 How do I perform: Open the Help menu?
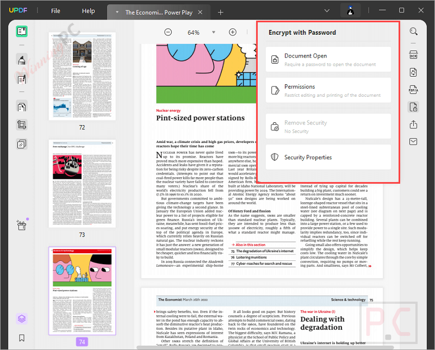coord(88,11)
